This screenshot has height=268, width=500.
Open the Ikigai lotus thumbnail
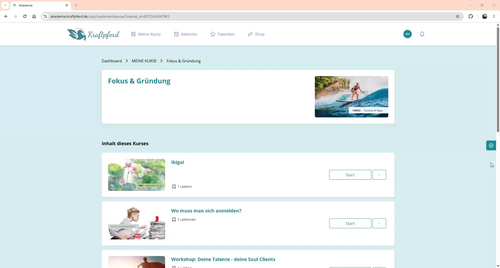(x=136, y=175)
